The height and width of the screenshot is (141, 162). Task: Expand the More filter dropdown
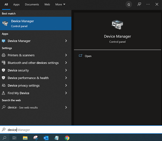[60, 4]
